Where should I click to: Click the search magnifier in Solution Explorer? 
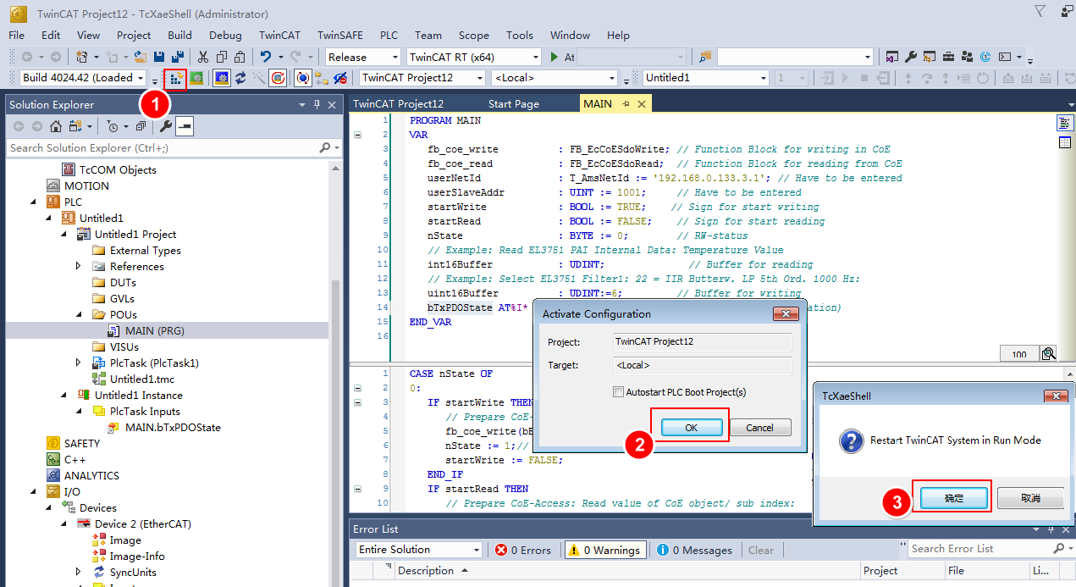[x=326, y=147]
